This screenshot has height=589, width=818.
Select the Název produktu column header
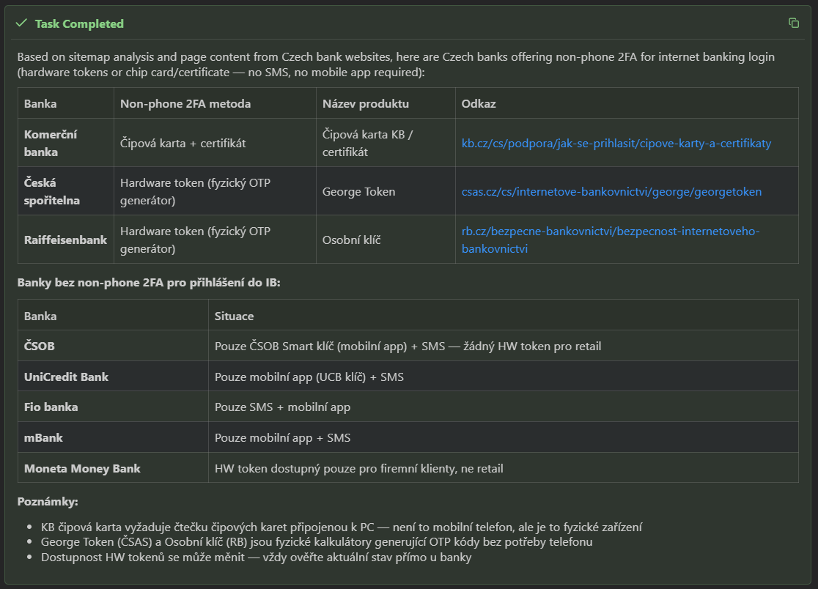click(x=365, y=104)
